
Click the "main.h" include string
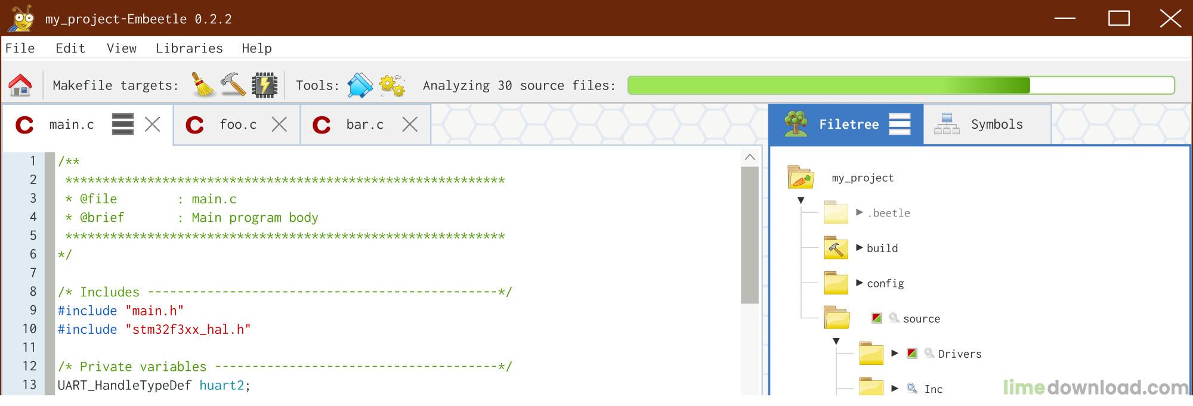[x=154, y=311]
